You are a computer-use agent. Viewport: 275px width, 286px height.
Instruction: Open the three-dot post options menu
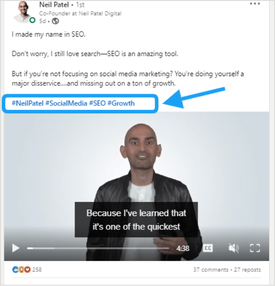click(255, 3)
